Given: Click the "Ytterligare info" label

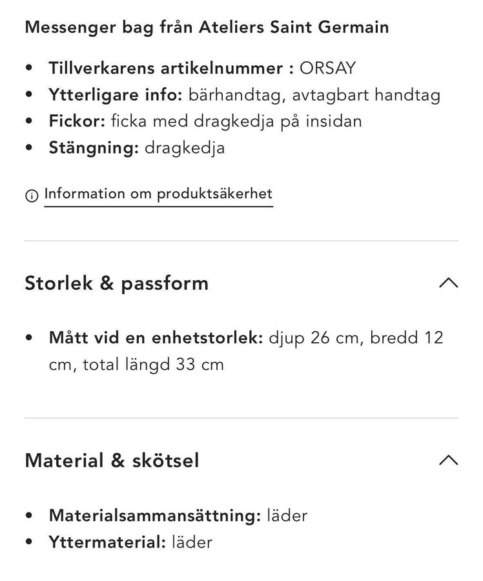Looking at the screenshot, I should 116,94.
